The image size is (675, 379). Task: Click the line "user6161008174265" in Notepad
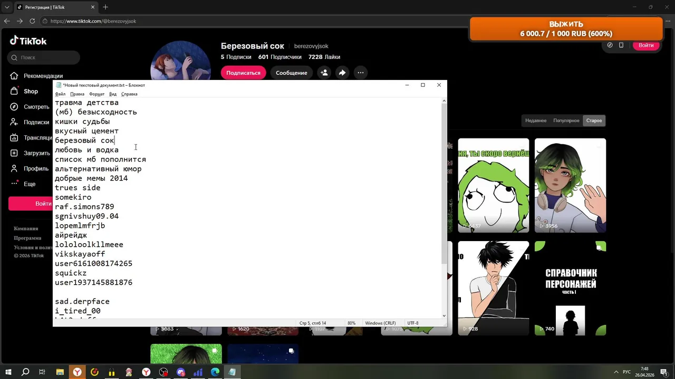(x=93, y=264)
